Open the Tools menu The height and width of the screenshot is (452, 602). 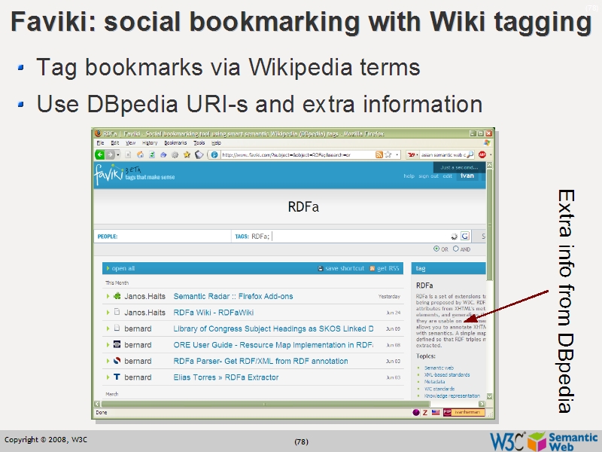click(199, 144)
